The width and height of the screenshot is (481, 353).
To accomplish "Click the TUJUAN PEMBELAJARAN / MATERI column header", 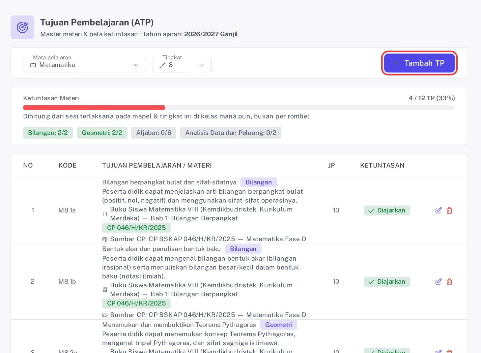I will 157,165.
